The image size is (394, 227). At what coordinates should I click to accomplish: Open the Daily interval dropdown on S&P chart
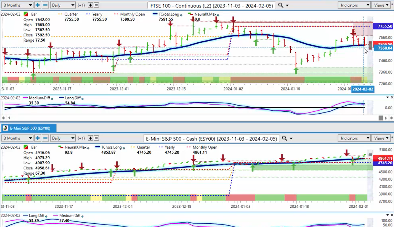(63, 138)
